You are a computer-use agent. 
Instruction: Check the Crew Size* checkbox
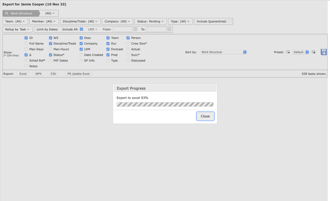click(x=128, y=43)
